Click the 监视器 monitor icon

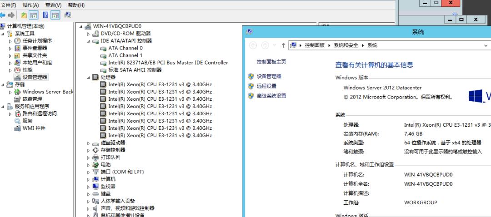coord(95,187)
